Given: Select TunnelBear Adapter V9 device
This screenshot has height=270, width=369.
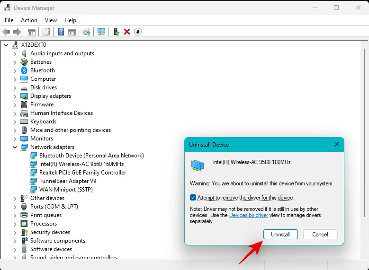Looking at the screenshot, I should click(68, 181).
